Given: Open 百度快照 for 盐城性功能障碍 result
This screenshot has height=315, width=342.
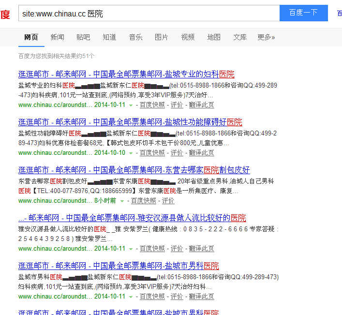Looking at the screenshot, I should 152,153.
